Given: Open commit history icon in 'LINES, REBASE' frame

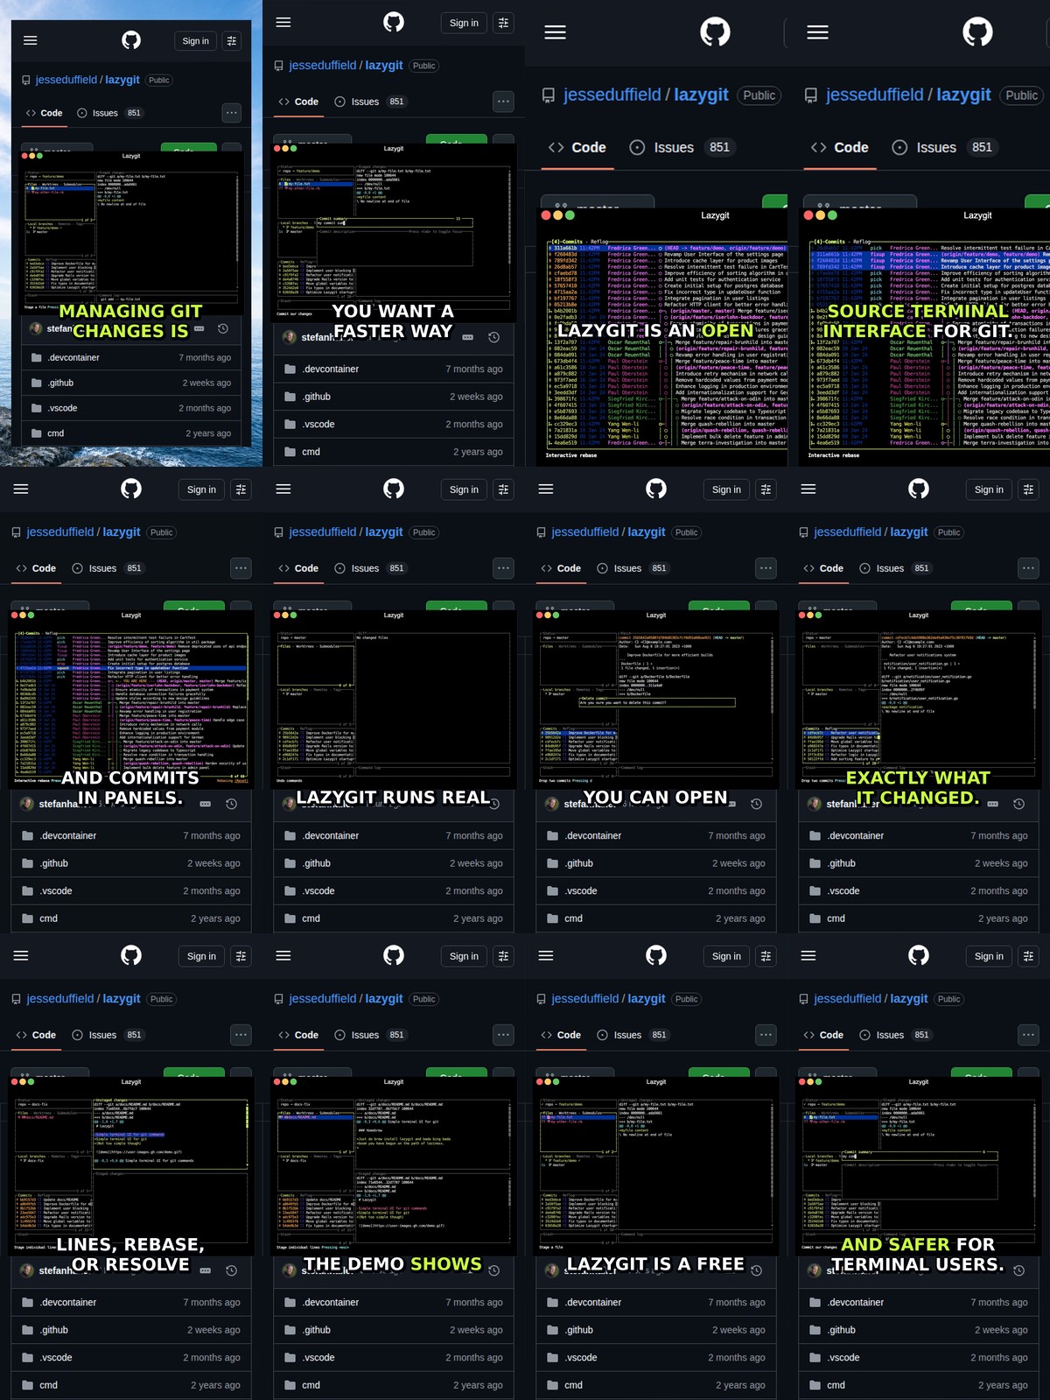Looking at the screenshot, I should pos(231,1270).
